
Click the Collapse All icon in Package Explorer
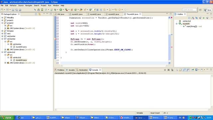[36, 14]
